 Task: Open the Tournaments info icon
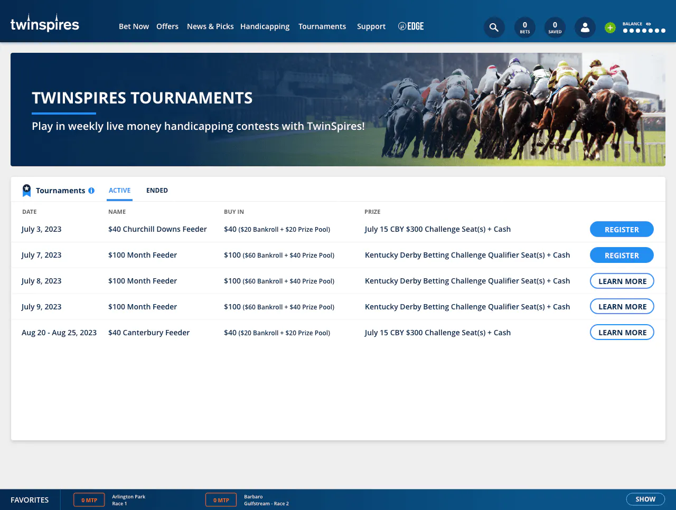pyautogui.click(x=91, y=191)
